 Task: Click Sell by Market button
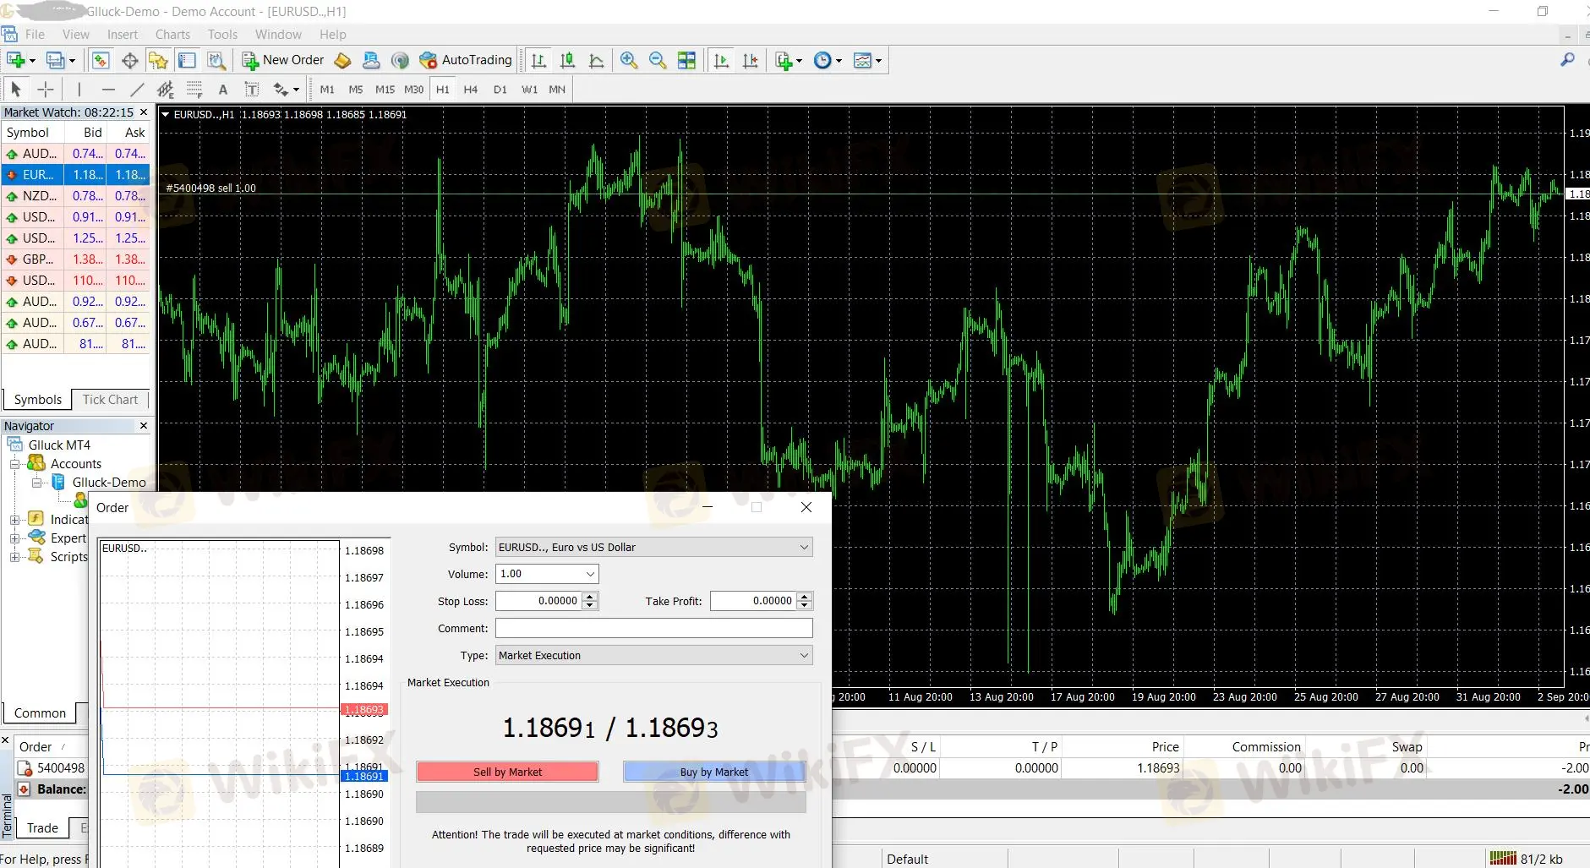(507, 772)
